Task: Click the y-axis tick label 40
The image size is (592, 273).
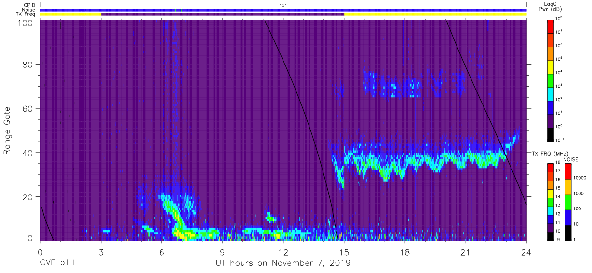Action: coord(27,153)
